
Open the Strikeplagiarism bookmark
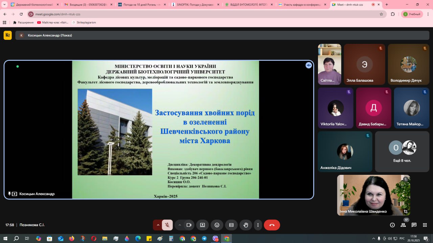(86, 22)
